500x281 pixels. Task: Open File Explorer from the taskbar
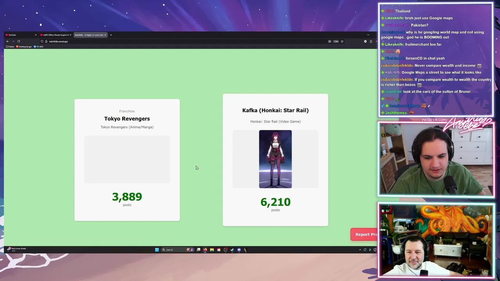(212, 250)
